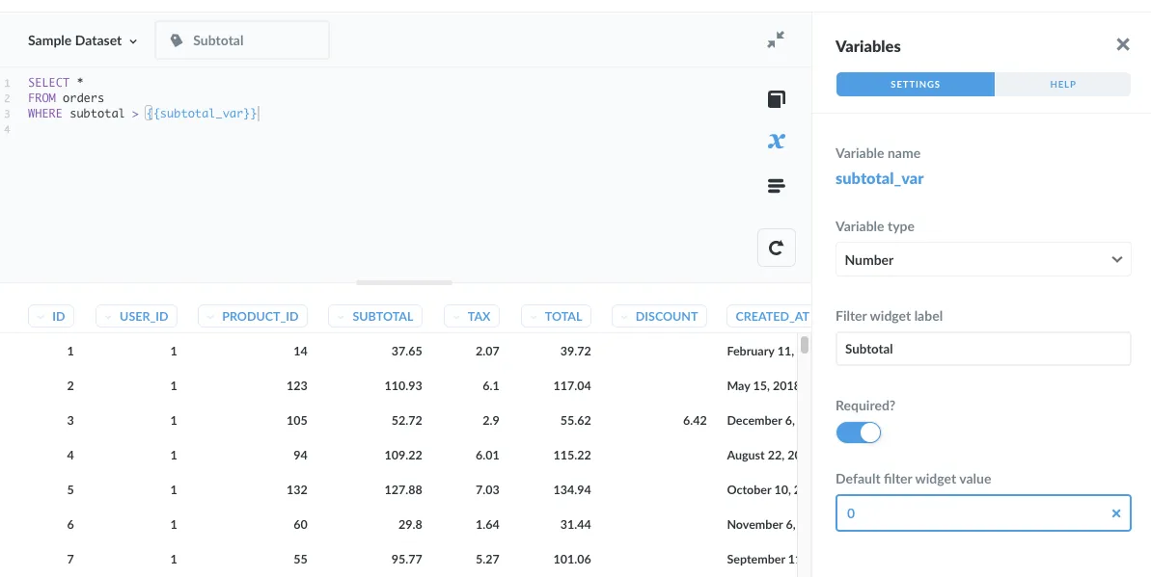The image size is (1151, 577).
Task: Clear the default filter value using the X
Action: (x=1115, y=513)
